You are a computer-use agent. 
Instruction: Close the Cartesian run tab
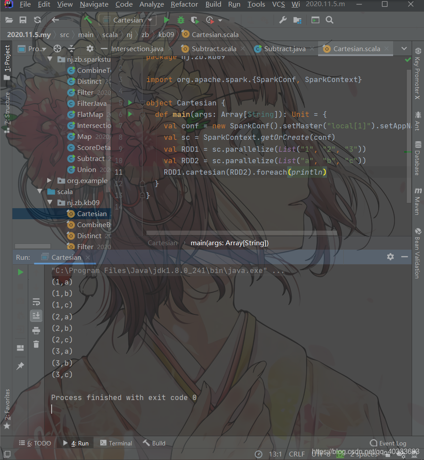[87, 257]
